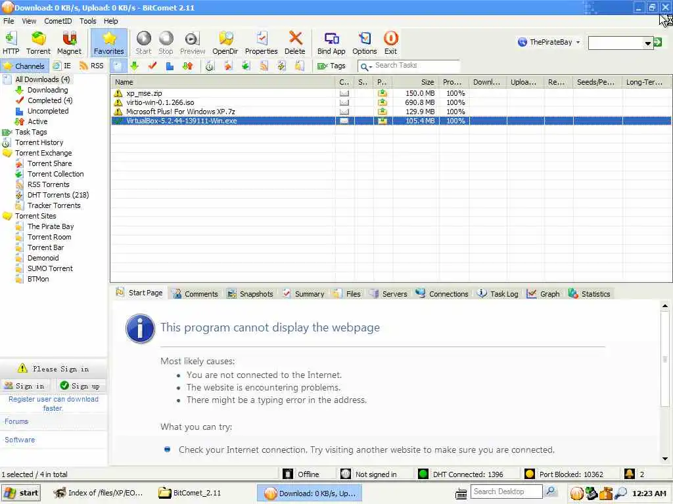
Task: Open the Forums link
Action: (16, 421)
